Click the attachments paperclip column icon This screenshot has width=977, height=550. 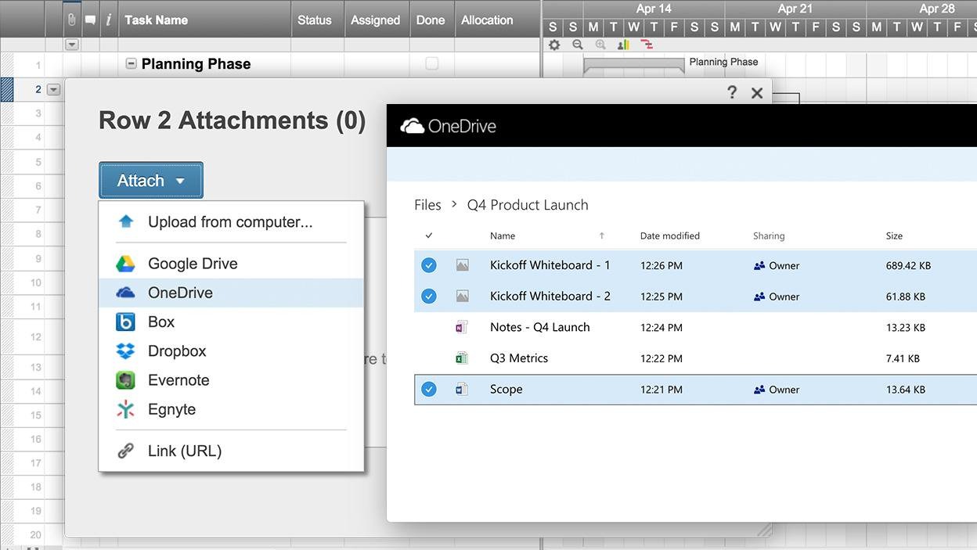(72, 20)
